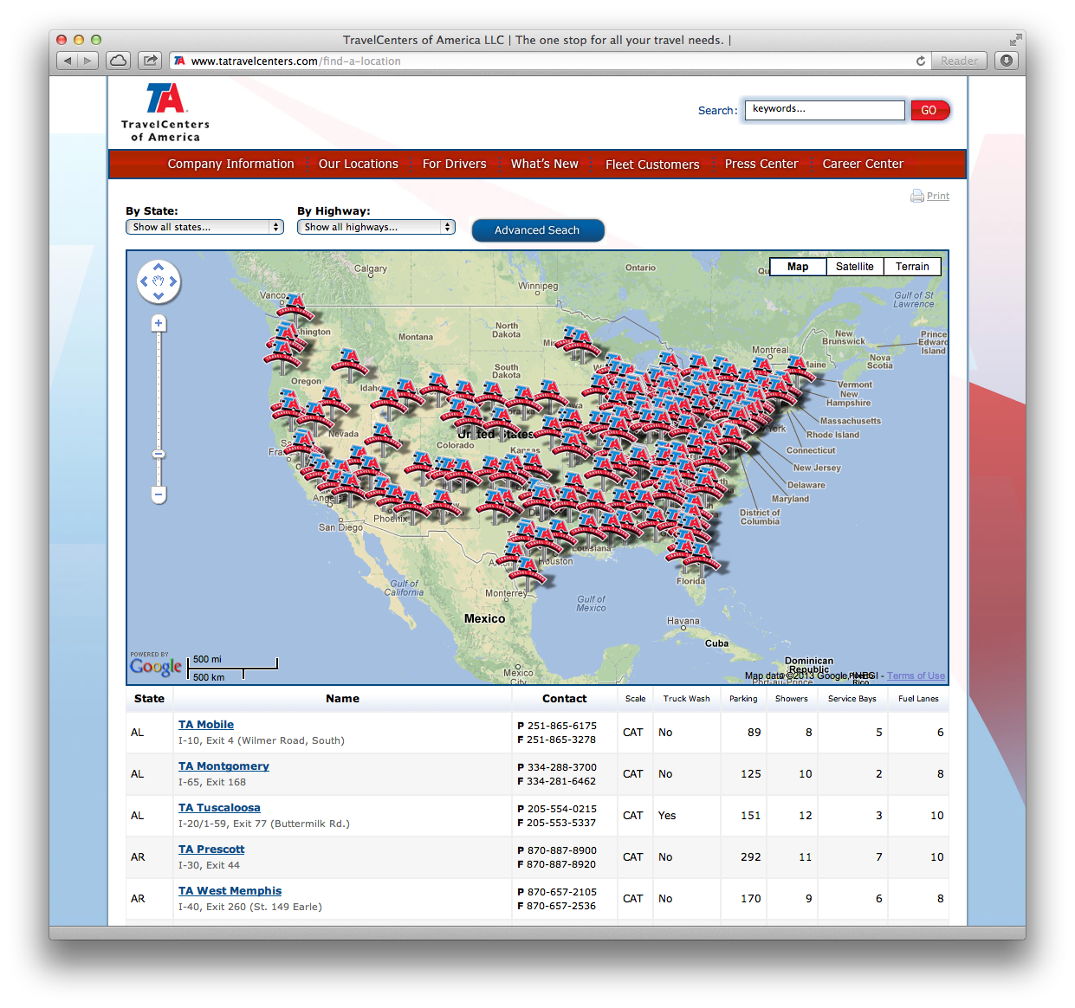Screen dimensions: 1075x1008
Task: Click the Google logo on map
Action: (156, 667)
